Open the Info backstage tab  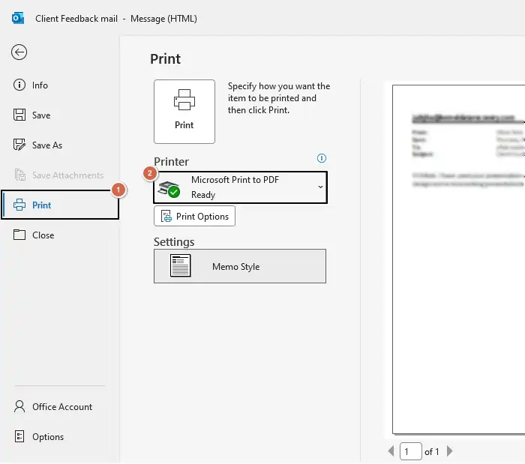31,85
